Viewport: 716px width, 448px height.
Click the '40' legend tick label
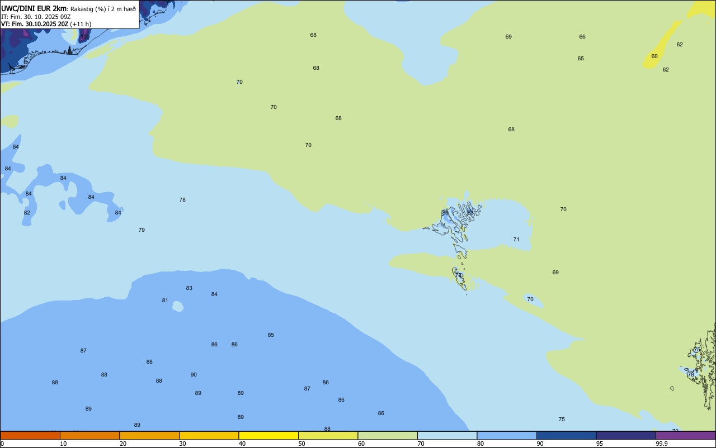pos(242,444)
